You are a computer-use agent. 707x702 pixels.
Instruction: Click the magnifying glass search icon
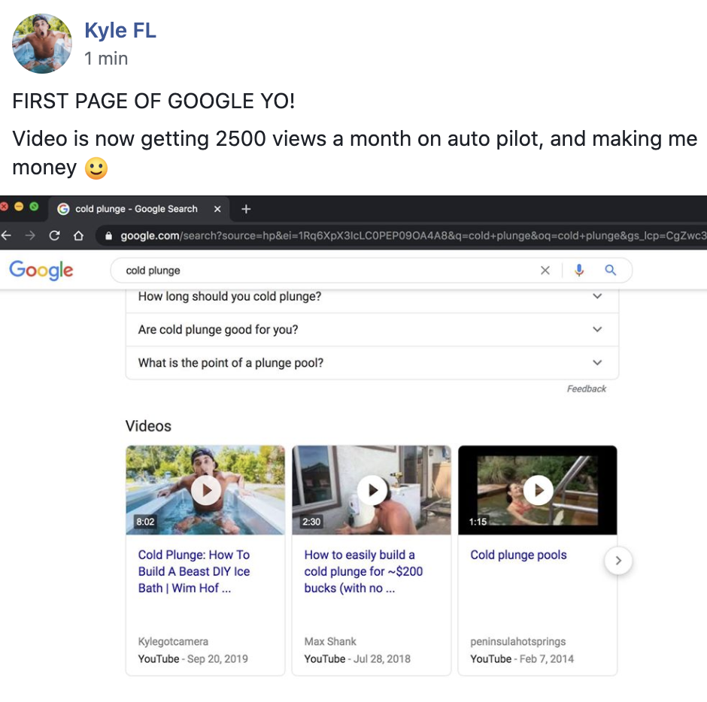(x=611, y=271)
